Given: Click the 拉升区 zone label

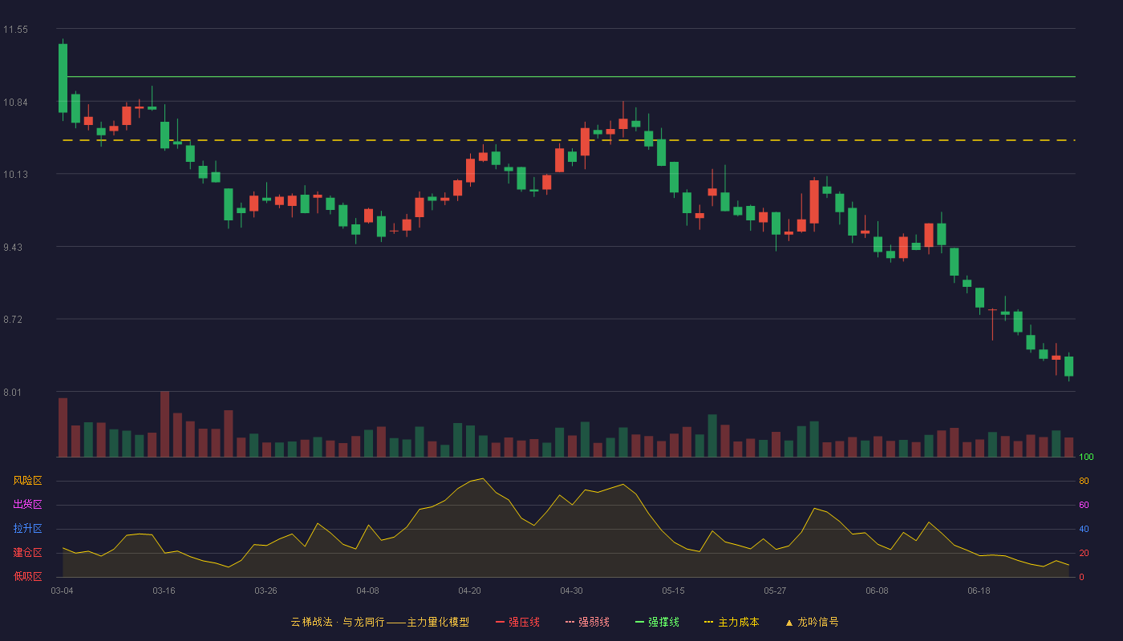Looking at the screenshot, I should click(x=27, y=529).
